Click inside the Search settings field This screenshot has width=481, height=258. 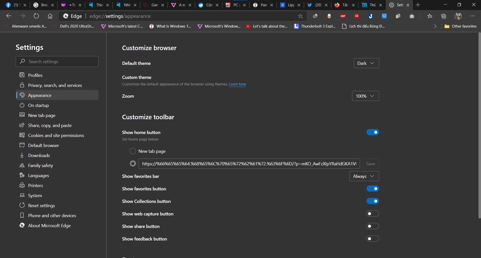(57, 61)
